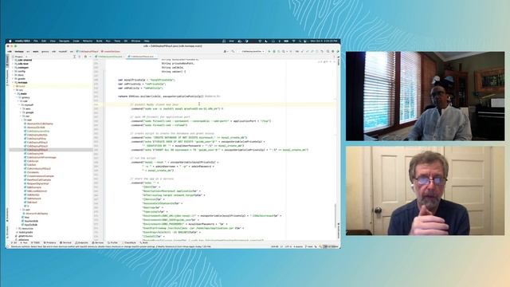Expand the docs folder in project tree
510x287 pixels.
pyautogui.click(x=13, y=75)
